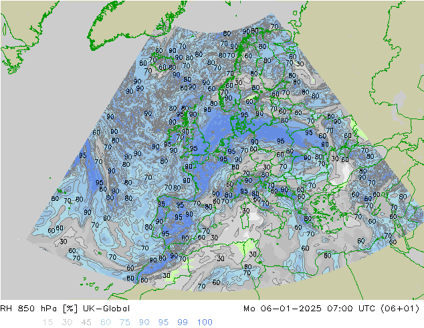The height and width of the screenshot is (328, 424).
Task: Click the legend value 90
Action: pyautogui.click(x=144, y=323)
